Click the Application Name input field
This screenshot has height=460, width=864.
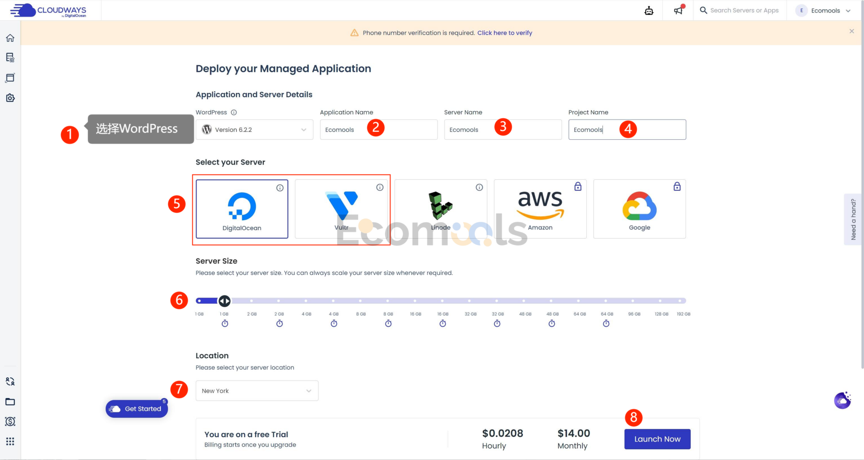378,130
